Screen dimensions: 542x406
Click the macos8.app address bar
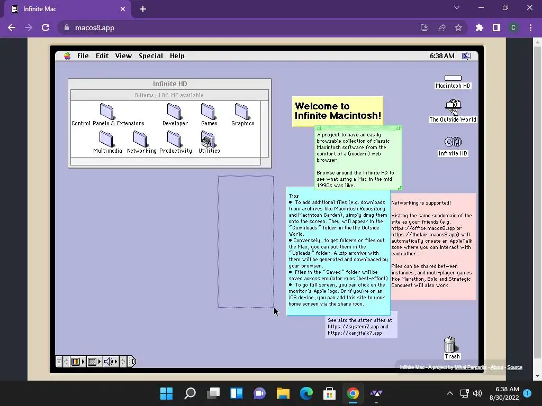pyautogui.click(x=239, y=27)
